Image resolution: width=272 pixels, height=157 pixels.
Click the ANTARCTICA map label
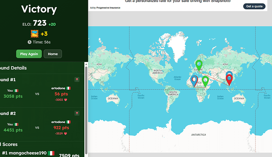coord(198,135)
